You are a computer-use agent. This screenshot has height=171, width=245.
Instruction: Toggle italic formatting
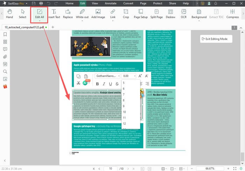pos(104,84)
